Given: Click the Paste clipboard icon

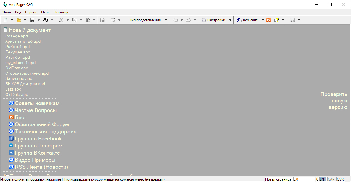Looking at the screenshot, I should (88, 20).
